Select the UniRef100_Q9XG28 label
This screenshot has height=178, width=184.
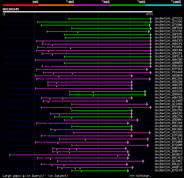click(x=168, y=91)
